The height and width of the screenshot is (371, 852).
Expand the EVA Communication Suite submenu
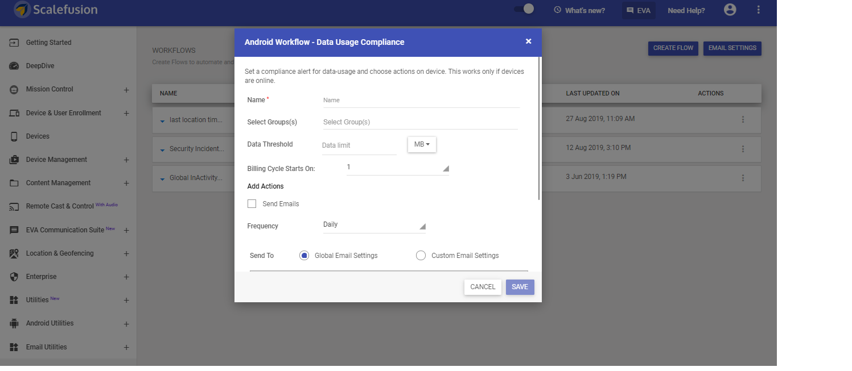(x=126, y=230)
